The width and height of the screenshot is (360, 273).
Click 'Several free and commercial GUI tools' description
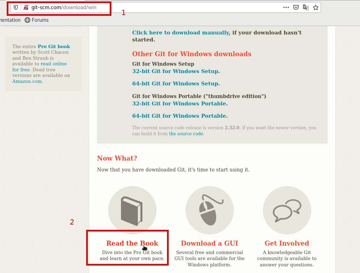210,259
